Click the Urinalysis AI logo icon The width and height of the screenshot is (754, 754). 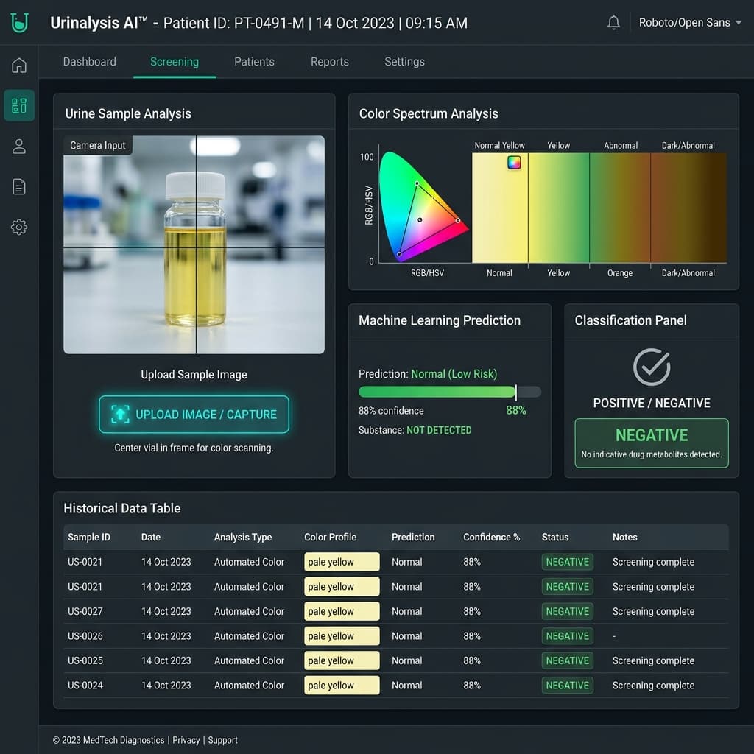[x=19, y=23]
